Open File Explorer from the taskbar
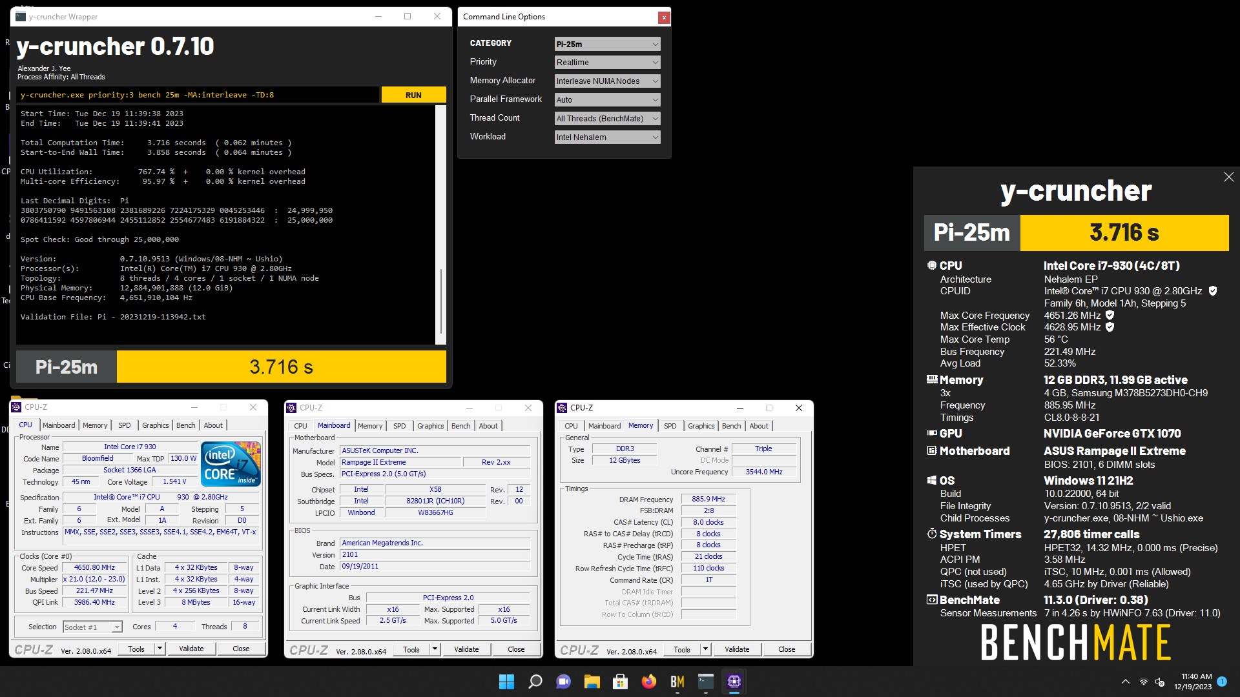The image size is (1240, 697). coord(592,682)
